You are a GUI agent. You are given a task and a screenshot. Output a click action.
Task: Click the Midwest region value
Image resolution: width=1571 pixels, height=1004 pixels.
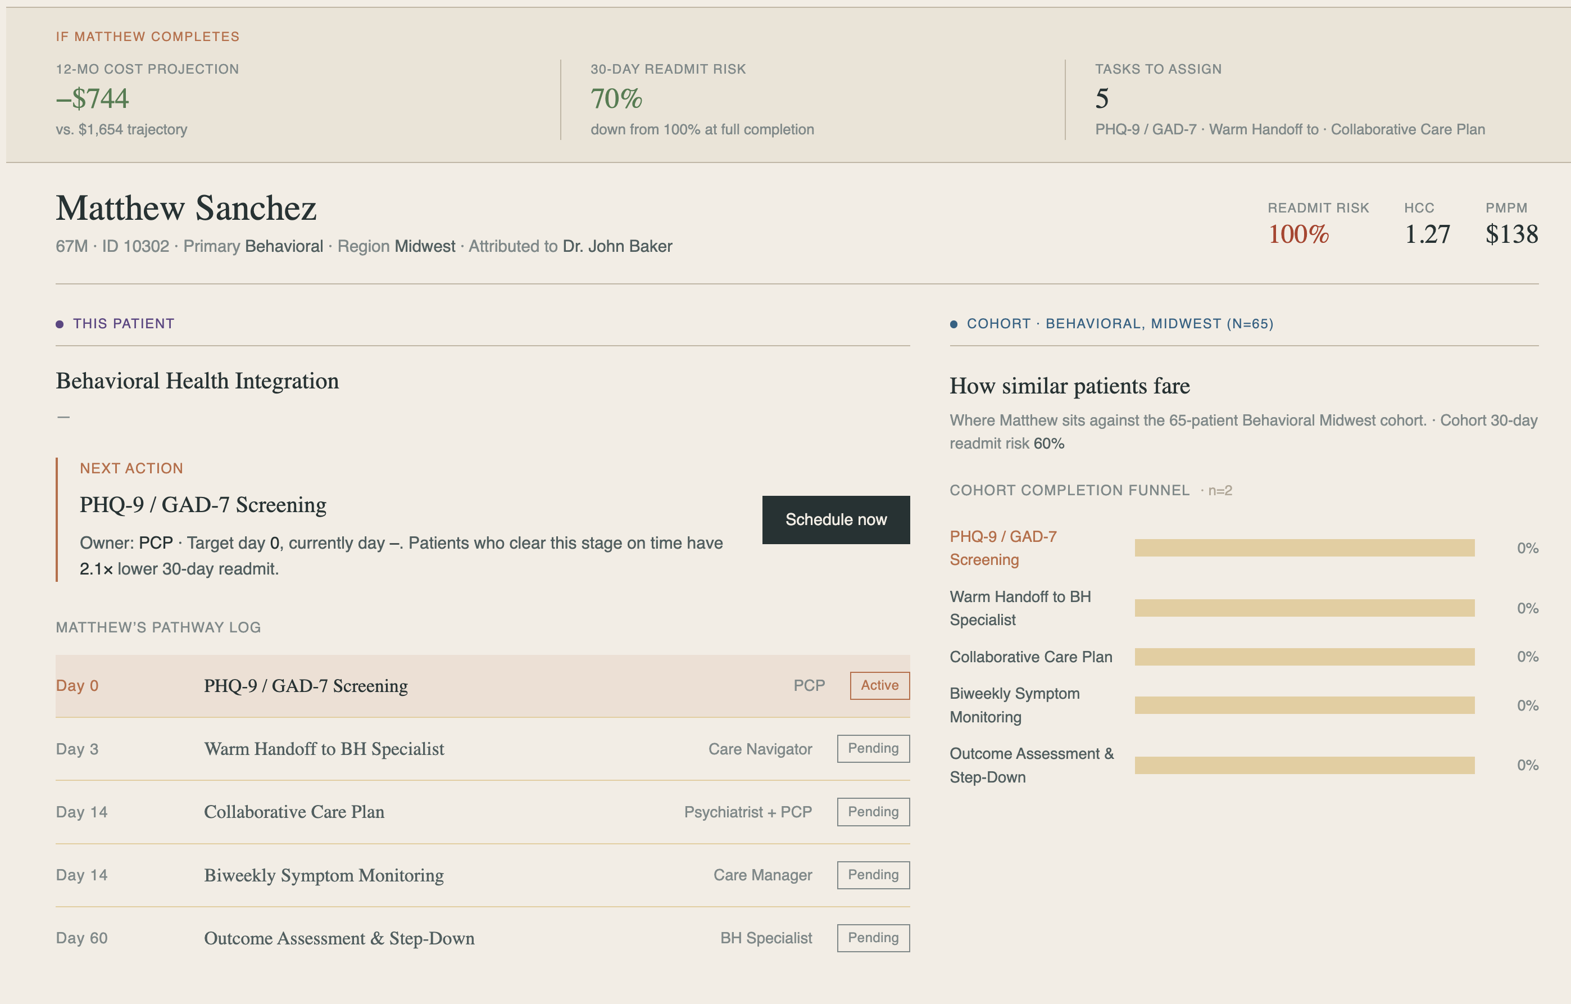click(425, 246)
